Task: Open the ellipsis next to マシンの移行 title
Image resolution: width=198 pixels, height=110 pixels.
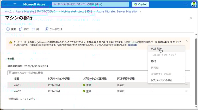Action: pyautogui.click(x=39, y=18)
